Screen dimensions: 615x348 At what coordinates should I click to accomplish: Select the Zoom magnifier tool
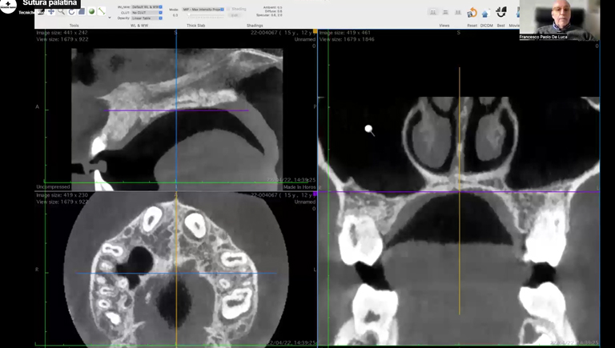(x=62, y=12)
